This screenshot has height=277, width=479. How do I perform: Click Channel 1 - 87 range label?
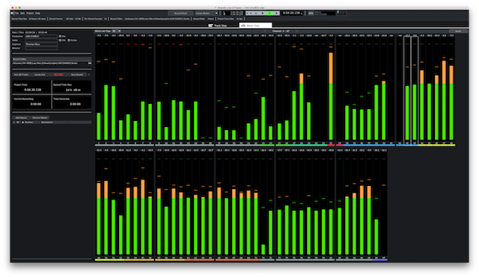coord(281,31)
